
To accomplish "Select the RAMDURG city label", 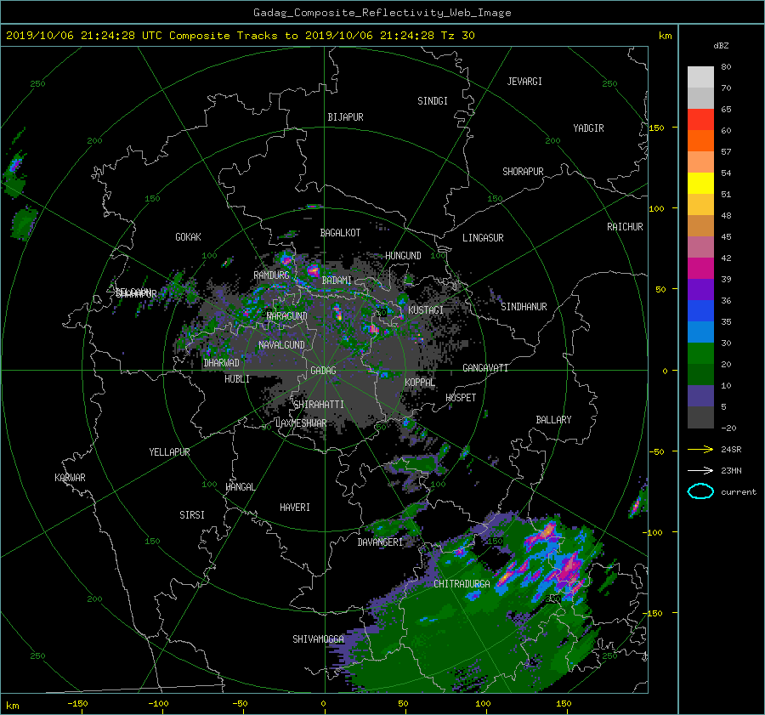I will click(x=271, y=275).
